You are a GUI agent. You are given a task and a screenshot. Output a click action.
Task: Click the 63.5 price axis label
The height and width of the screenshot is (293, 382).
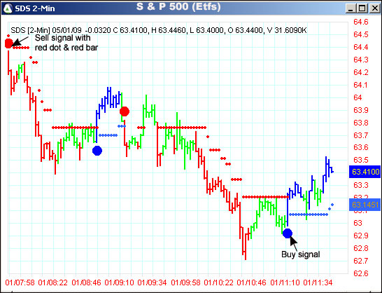(361, 160)
